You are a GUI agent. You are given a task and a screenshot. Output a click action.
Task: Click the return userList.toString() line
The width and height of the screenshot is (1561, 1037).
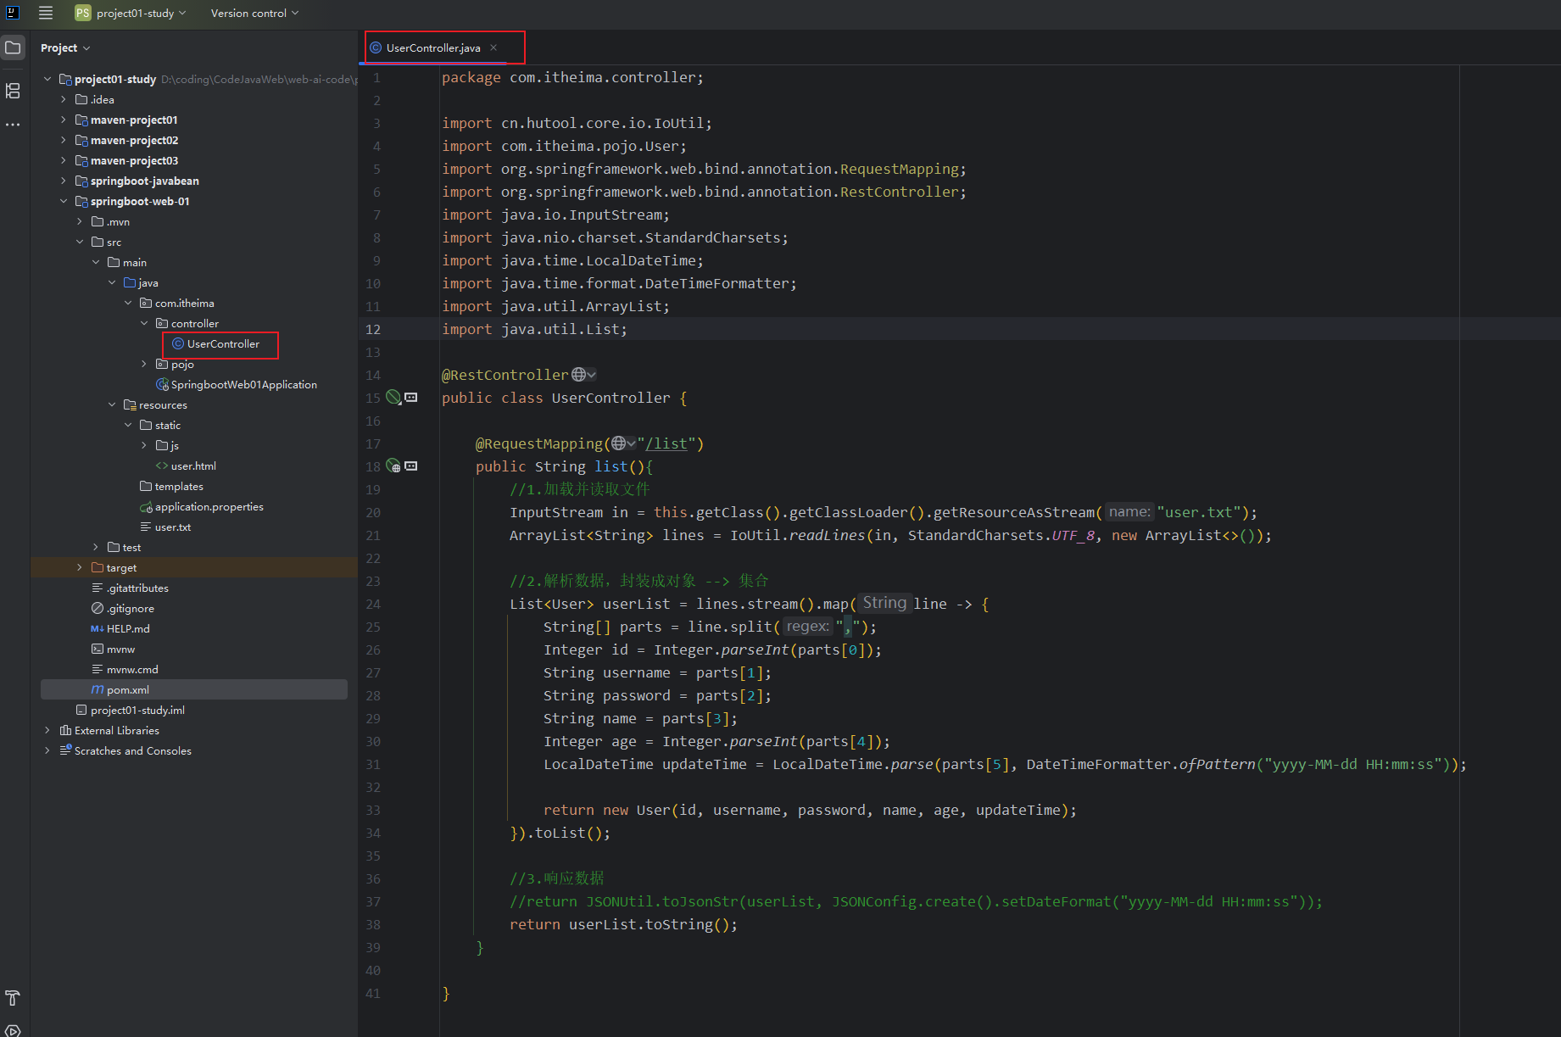(623, 924)
